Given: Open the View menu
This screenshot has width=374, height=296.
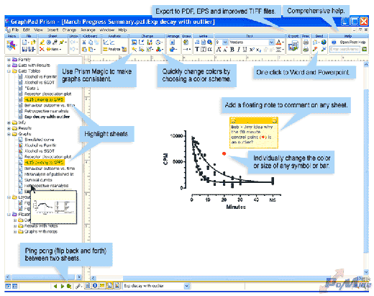Looking at the screenshot, I should coord(38,30).
